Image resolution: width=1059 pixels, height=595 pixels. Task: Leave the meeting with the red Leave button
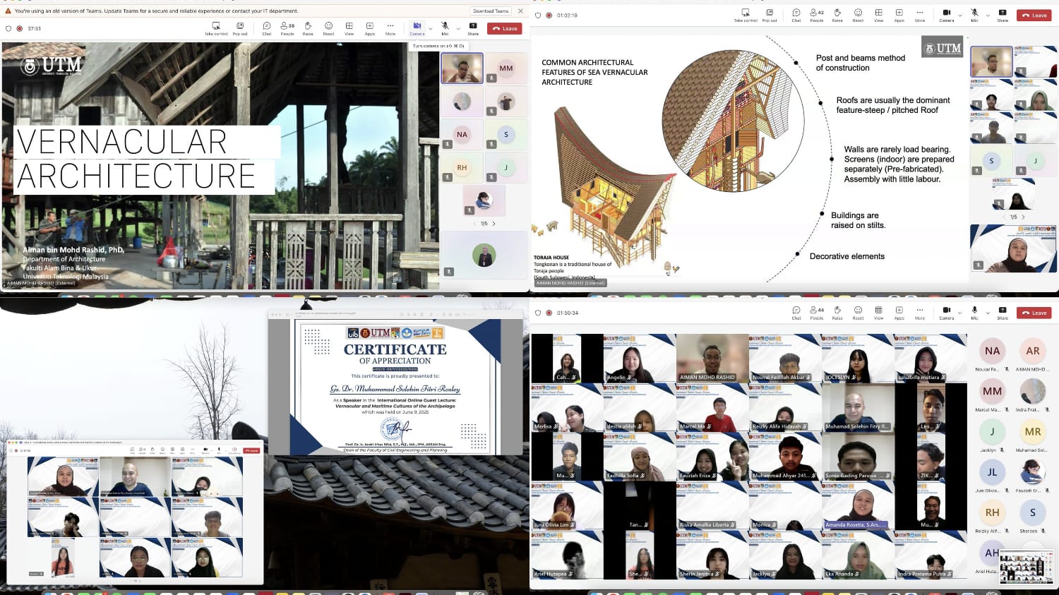[504, 28]
